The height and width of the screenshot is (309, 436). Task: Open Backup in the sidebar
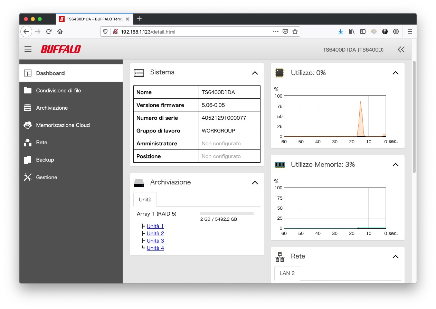point(71,160)
